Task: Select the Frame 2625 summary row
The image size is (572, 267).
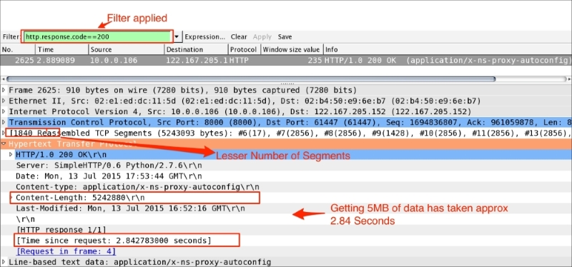Action: [x=182, y=90]
